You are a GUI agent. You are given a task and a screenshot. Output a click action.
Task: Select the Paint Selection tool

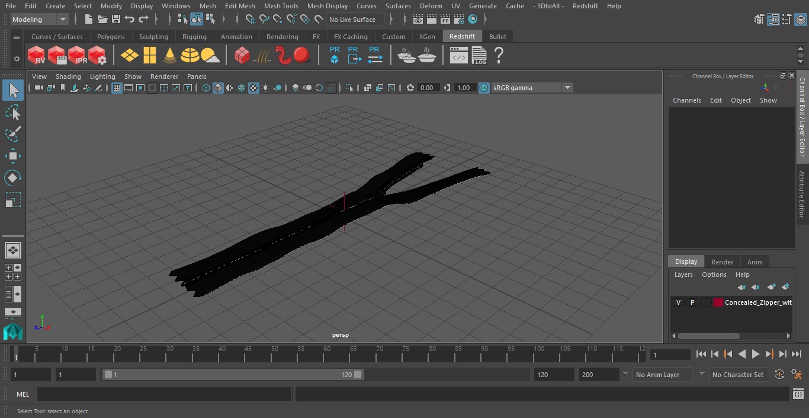tap(12, 134)
